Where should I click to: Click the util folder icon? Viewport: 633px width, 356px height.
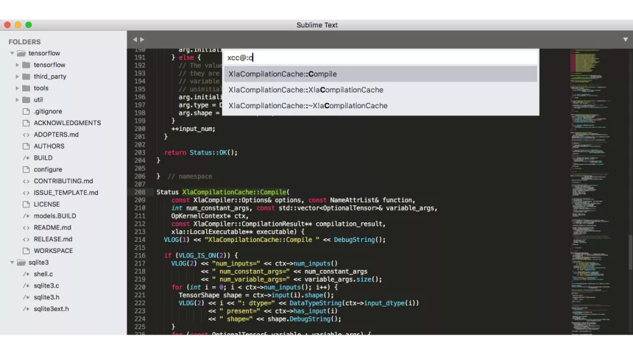[26, 100]
